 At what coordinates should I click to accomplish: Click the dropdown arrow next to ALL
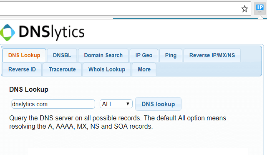[128, 104]
